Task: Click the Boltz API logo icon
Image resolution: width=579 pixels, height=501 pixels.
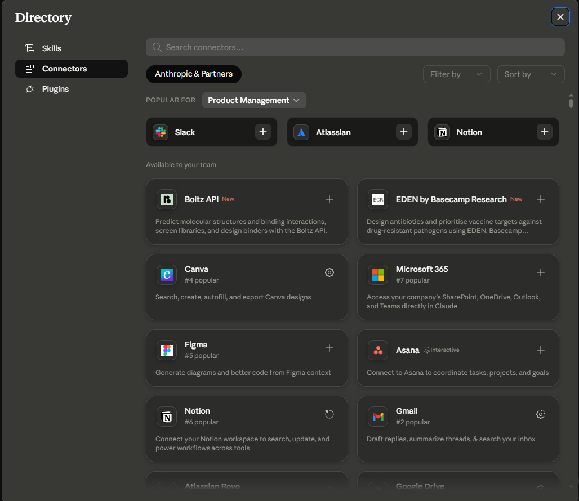Action: click(167, 200)
